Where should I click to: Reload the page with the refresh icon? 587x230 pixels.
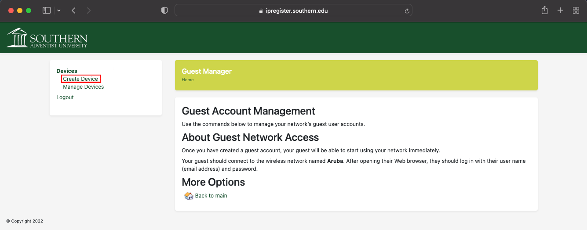pos(407,11)
